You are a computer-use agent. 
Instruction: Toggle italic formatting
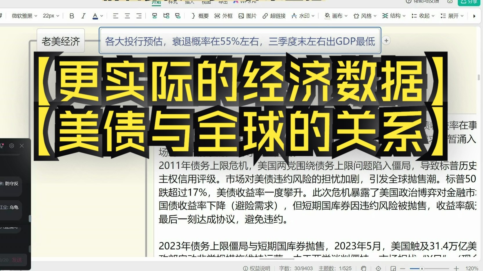[83, 16]
